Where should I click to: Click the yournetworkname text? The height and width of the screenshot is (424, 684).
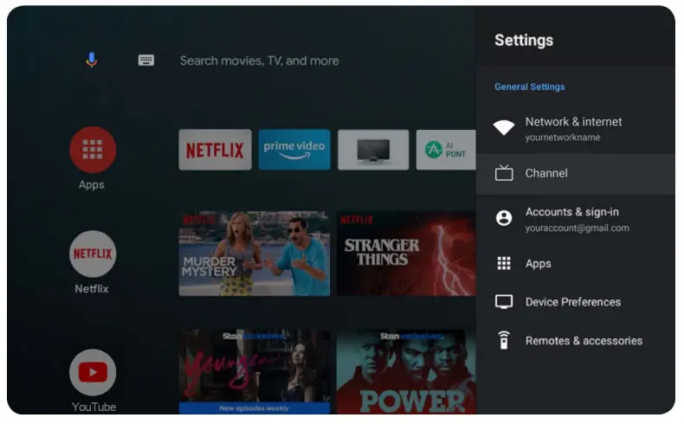point(562,138)
